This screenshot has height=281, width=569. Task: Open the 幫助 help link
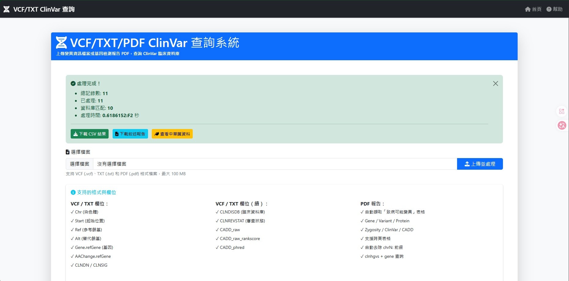(554, 9)
